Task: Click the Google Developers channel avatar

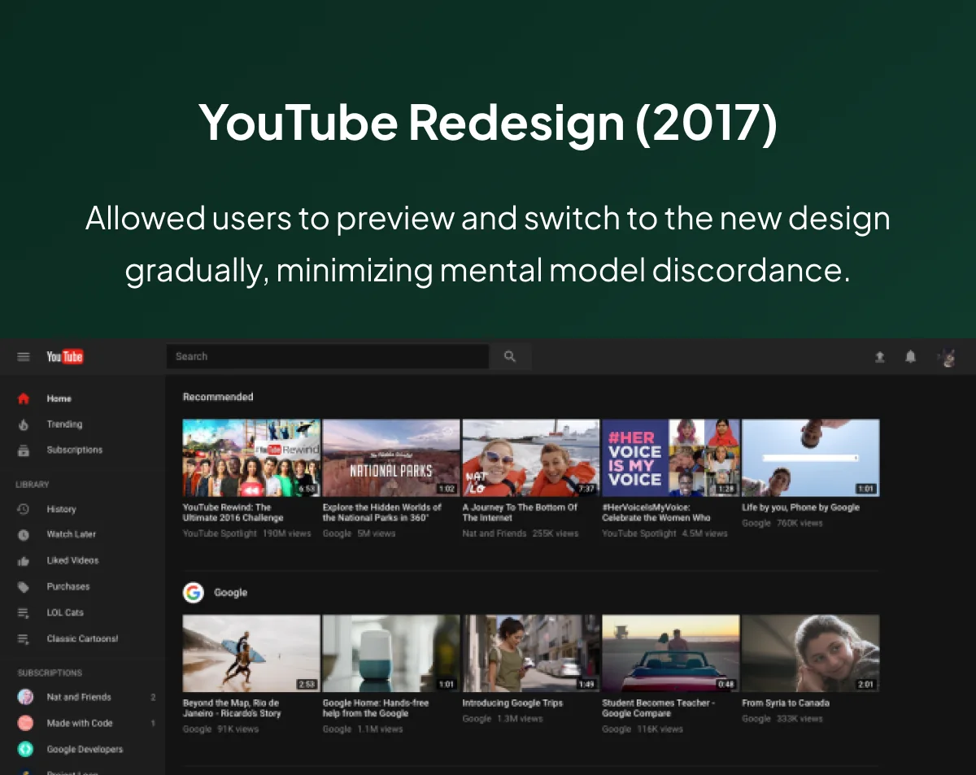Action: pyautogui.click(x=25, y=749)
